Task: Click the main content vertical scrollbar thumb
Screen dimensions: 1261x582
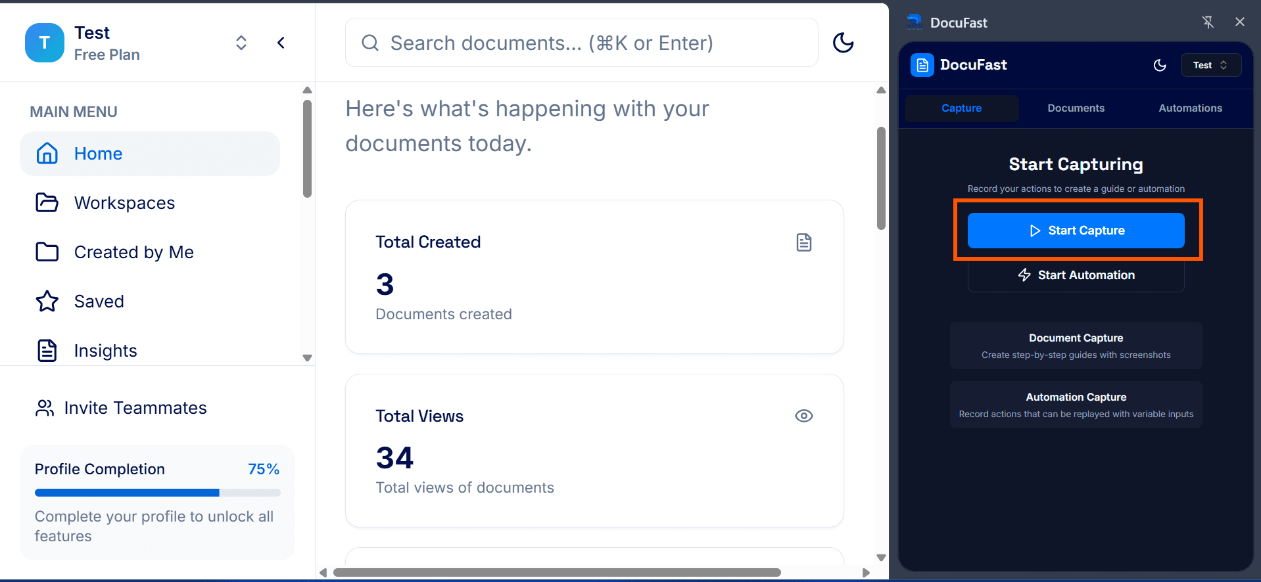Action: coord(881,178)
